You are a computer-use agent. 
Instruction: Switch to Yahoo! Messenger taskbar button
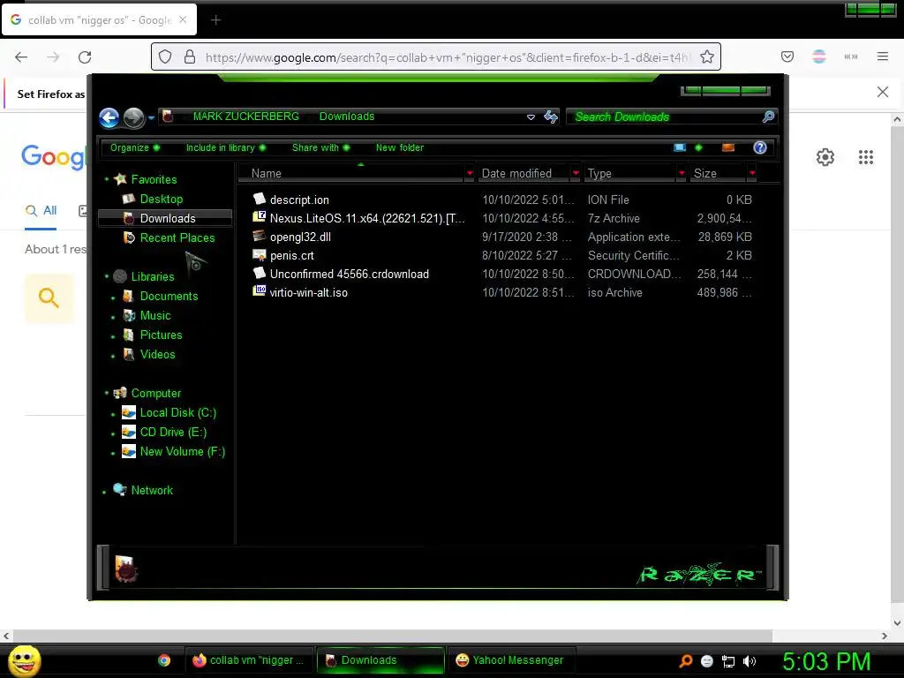(x=511, y=660)
